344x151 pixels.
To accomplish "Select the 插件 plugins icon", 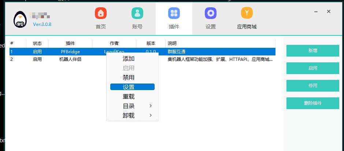I will tap(174, 13).
